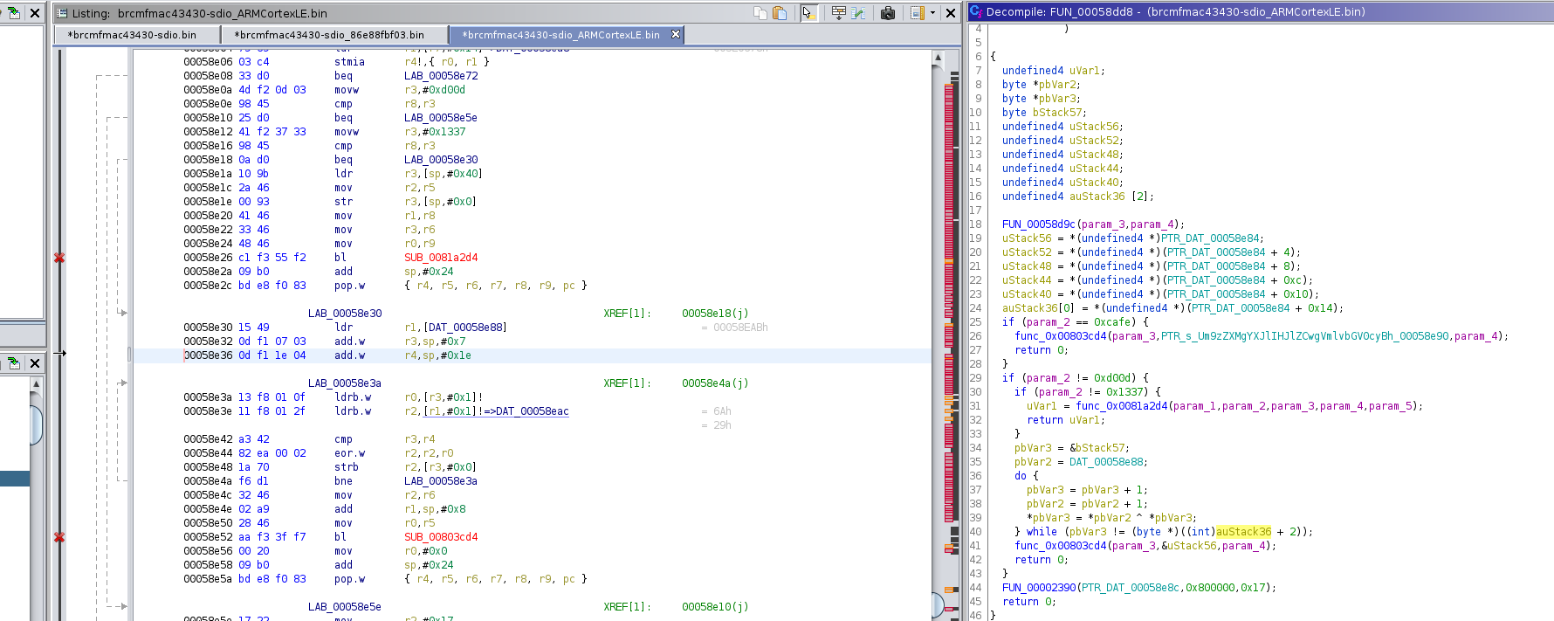Toggle the overview margin display icon
The image size is (1554, 621).
pyautogui.click(x=917, y=13)
